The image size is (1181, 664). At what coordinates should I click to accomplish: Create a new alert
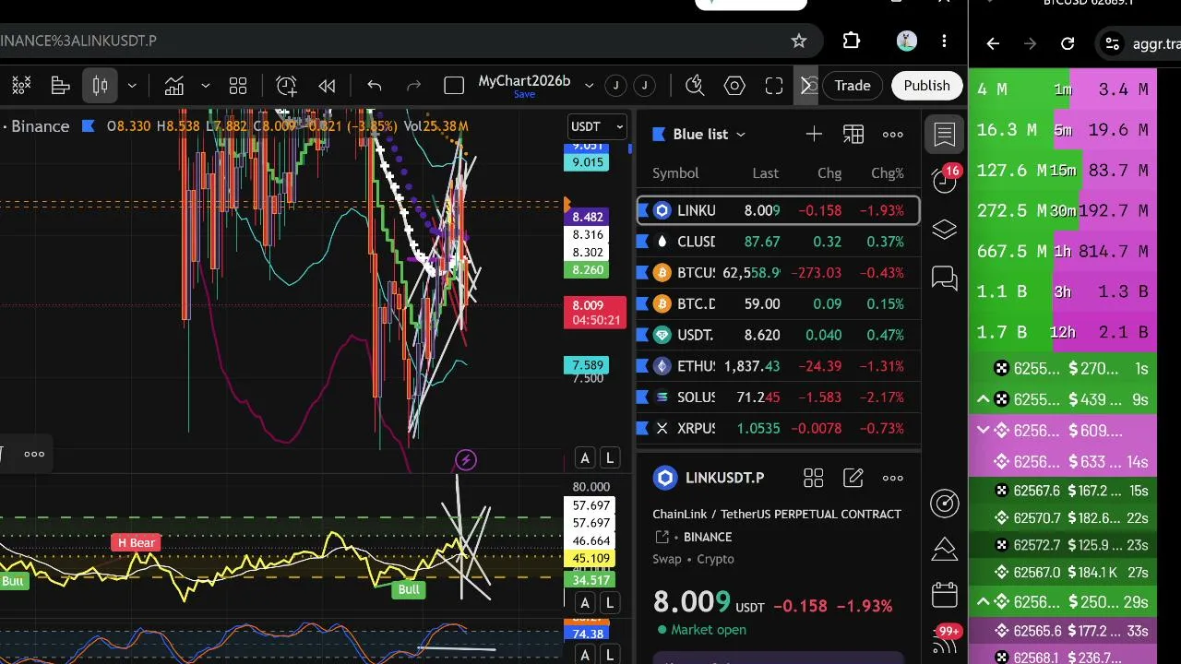tap(287, 86)
